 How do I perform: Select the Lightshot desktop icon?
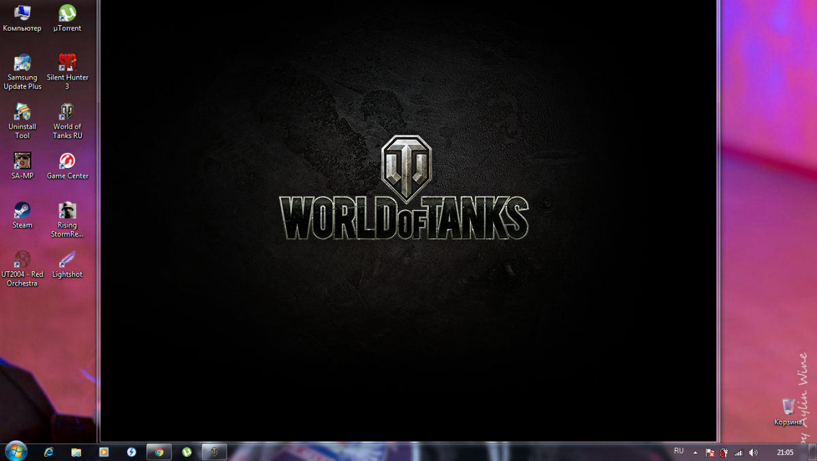point(67,264)
